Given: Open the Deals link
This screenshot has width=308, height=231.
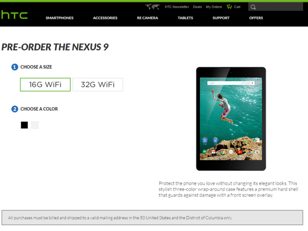Looking at the screenshot, I should tap(197, 7).
